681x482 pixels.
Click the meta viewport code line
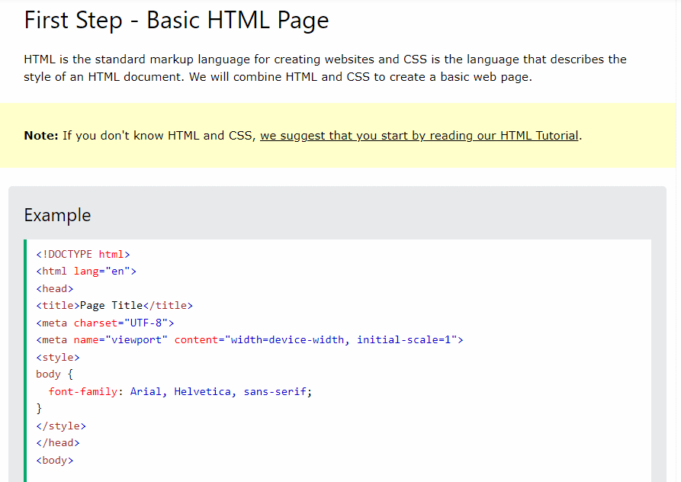(x=249, y=340)
